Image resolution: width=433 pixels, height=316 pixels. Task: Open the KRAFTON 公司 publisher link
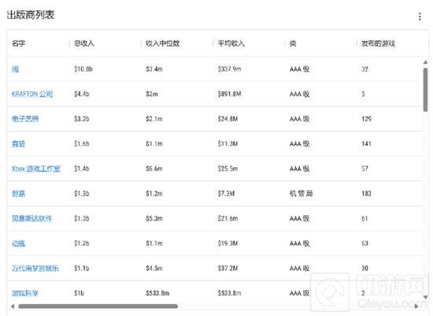click(x=32, y=94)
